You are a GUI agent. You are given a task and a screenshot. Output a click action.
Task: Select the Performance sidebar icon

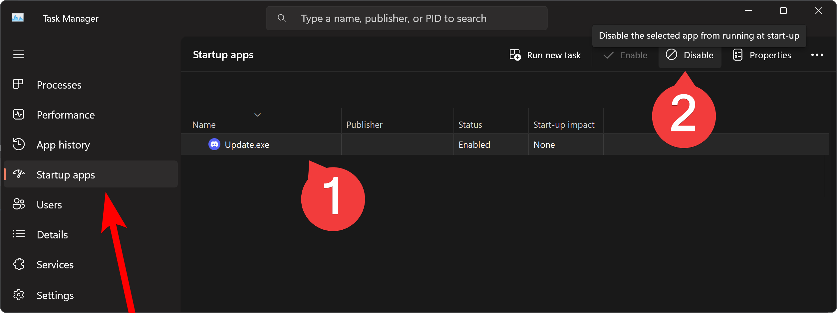coord(19,114)
